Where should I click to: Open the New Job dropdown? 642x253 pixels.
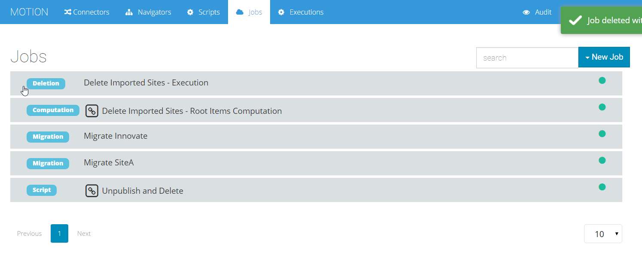tap(604, 57)
